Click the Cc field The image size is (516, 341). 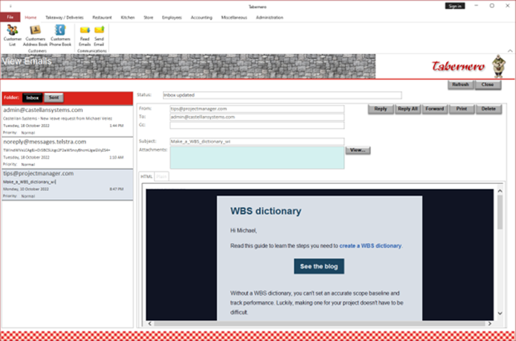pyautogui.click(x=257, y=126)
